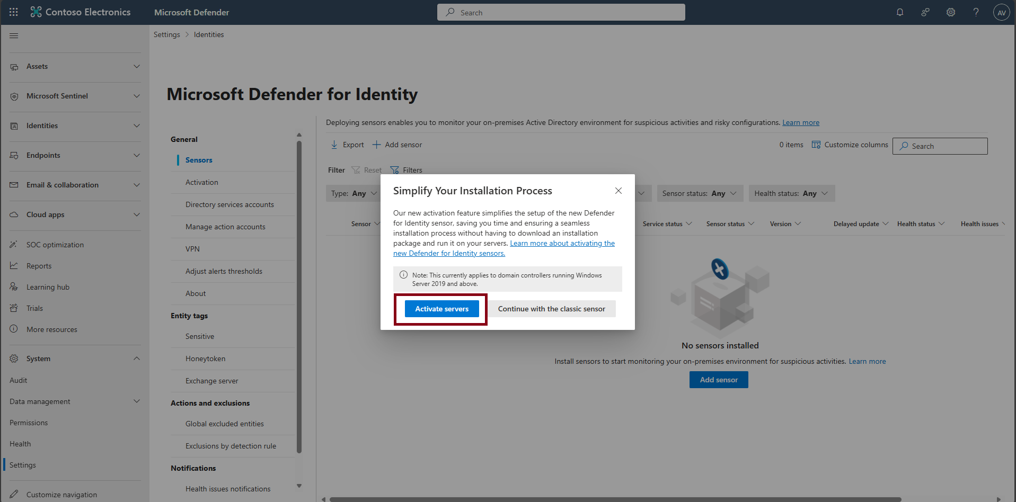Viewport: 1016px width, 502px height.
Task: Click the blue Add sensor button
Action: click(x=719, y=380)
